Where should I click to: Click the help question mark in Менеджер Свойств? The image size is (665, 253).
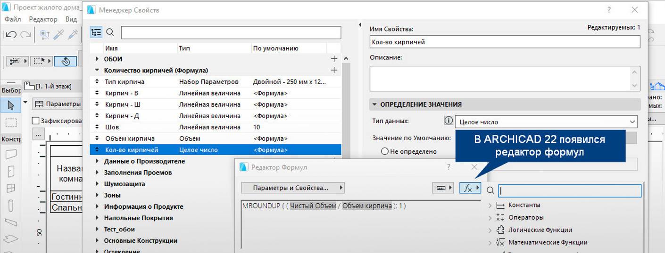tap(609, 9)
